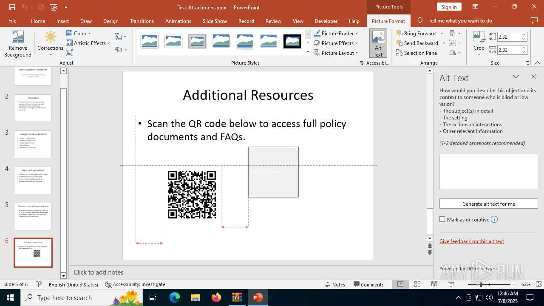This screenshot has height=306, width=544.
Task: Click Generate alt text for me button
Action: pos(488,204)
